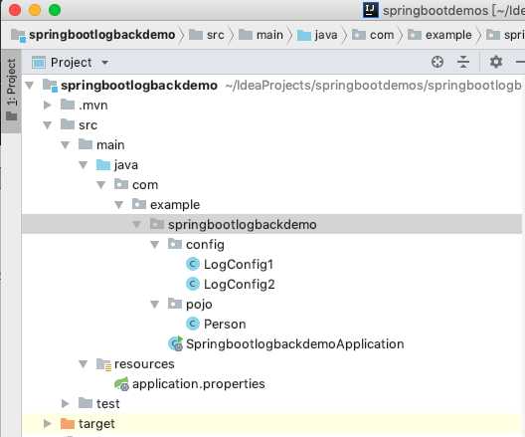The width and height of the screenshot is (525, 437).
Task: Open the Project view dropdown arrow
Action: click(x=104, y=63)
